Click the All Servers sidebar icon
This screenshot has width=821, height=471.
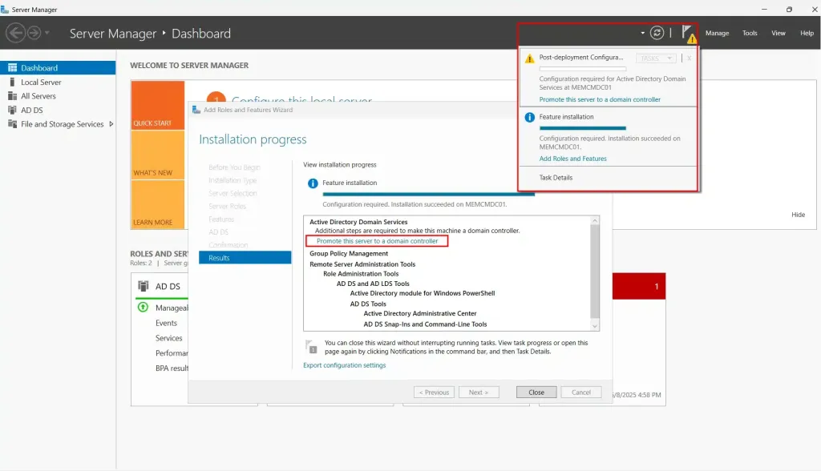[x=13, y=96]
